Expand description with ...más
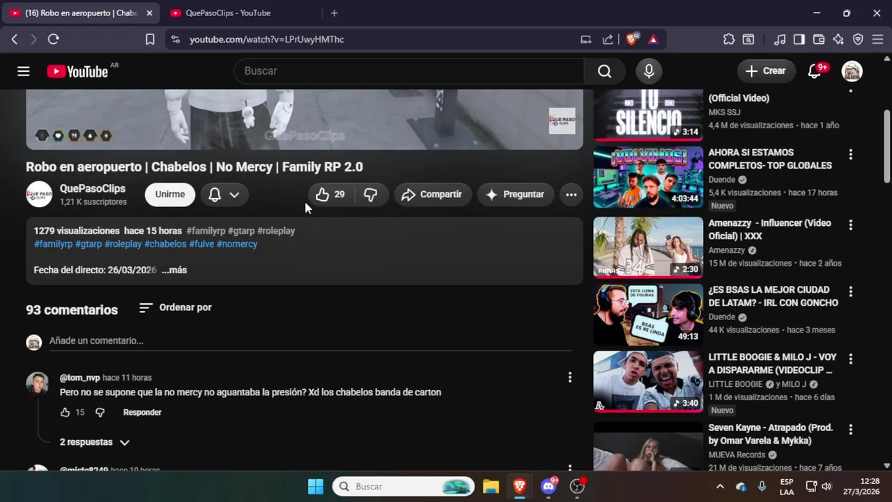The height and width of the screenshot is (502, 892). (174, 271)
